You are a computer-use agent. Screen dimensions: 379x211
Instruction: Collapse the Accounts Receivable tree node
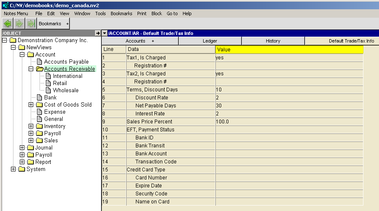31,69
